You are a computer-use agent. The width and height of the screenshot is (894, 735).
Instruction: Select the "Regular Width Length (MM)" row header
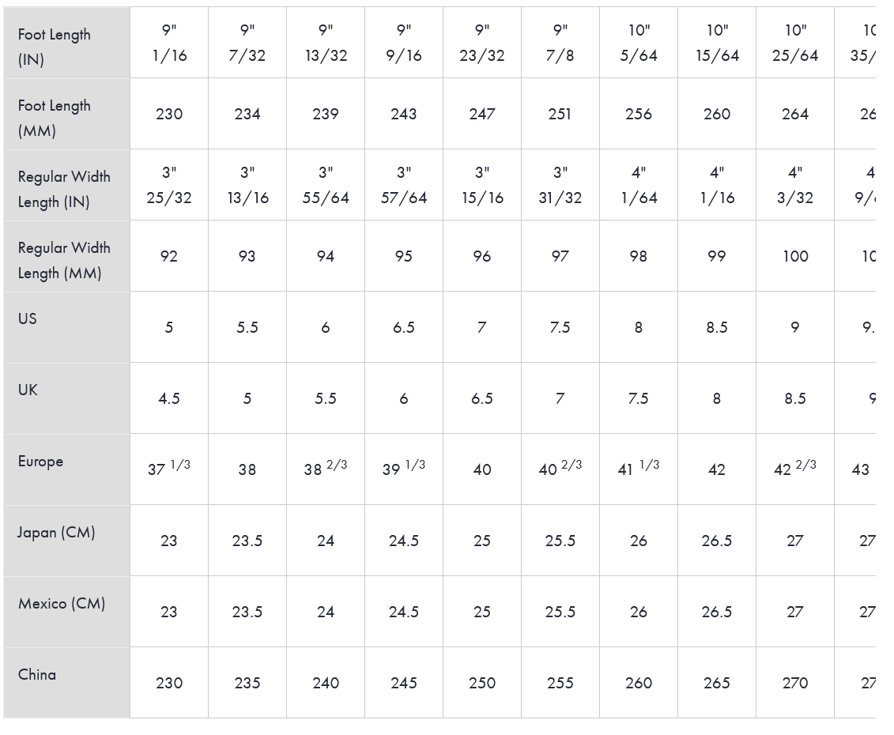64,259
